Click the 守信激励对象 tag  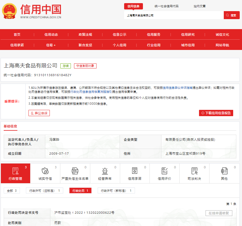point(85,66)
